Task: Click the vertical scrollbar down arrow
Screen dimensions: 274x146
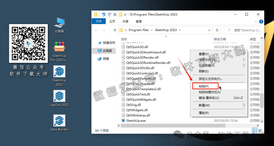Action: tap(262, 121)
